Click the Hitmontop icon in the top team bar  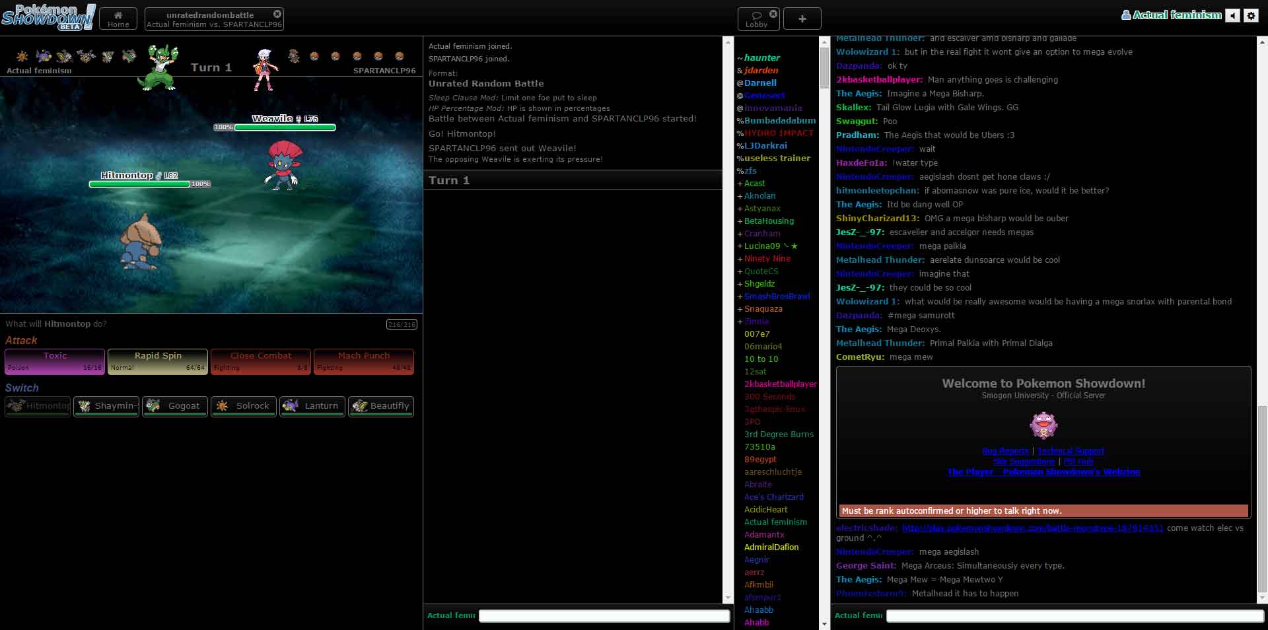click(x=86, y=56)
